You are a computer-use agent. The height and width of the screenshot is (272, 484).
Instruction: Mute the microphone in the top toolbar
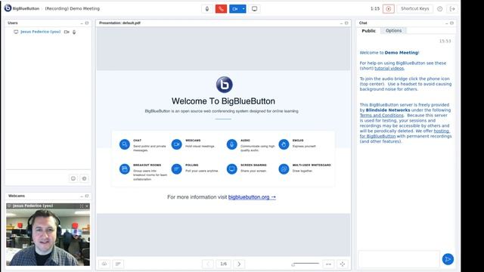point(207,9)
